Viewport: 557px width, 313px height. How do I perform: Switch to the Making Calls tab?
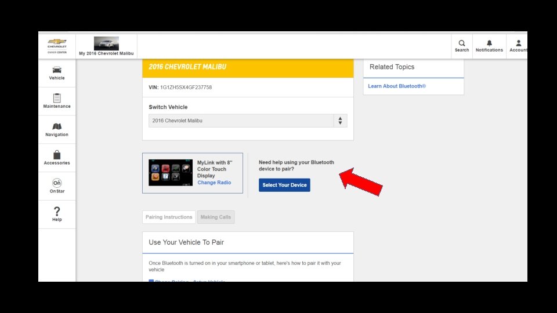[216, 217]
